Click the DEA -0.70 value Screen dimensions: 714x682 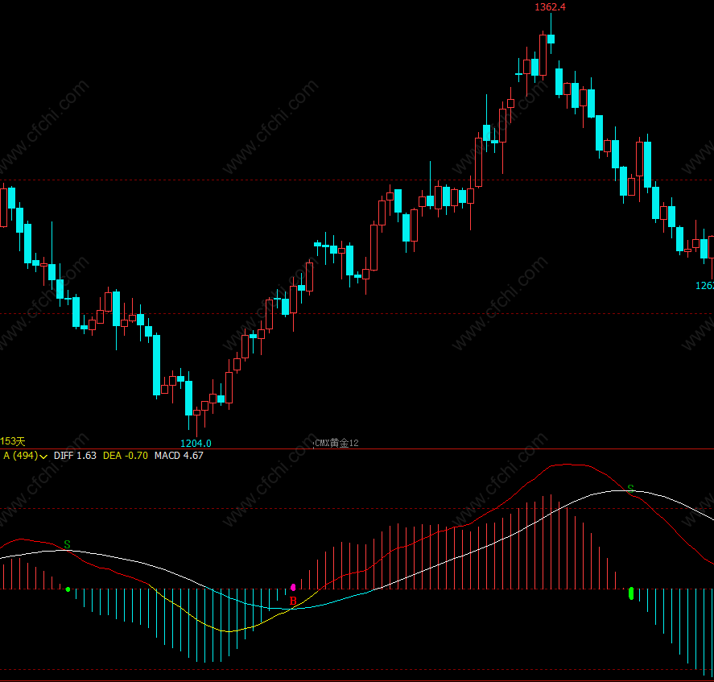click(x=126, y=456)
